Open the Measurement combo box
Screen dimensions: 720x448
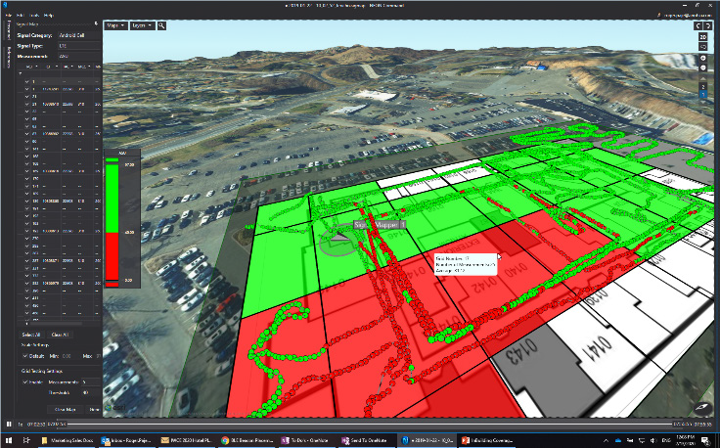[x=79, y=56]
